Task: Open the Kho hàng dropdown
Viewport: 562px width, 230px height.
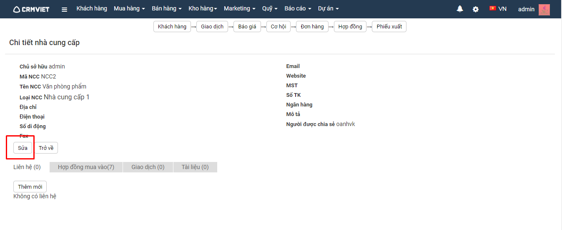Action: coord(203,9)
